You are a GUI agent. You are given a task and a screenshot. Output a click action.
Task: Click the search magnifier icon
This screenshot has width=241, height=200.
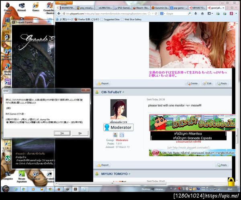[x=190, y=14]
